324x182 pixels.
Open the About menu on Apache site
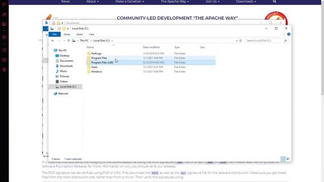(x=92, y=2)
